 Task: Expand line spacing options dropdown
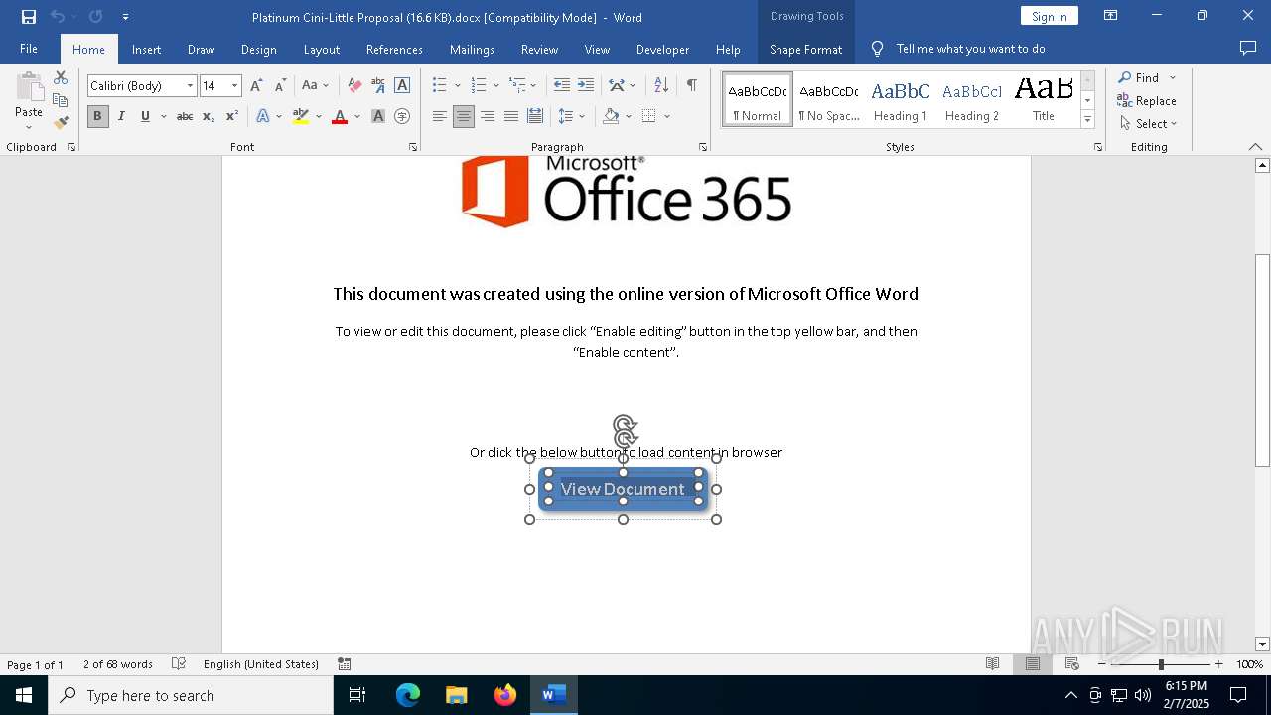(x=582, y=116)
